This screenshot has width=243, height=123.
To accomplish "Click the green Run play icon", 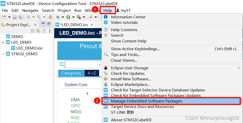I will point(68,17).
